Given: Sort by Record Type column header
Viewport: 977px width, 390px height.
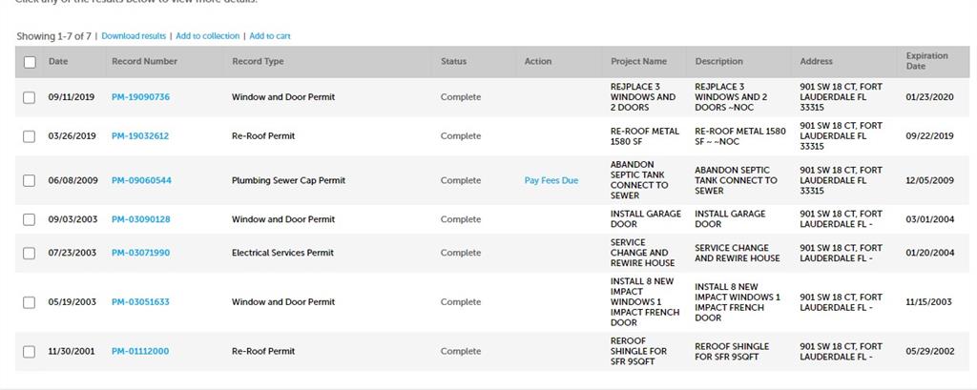Looking at the screenshot, I should coord(258,62).
